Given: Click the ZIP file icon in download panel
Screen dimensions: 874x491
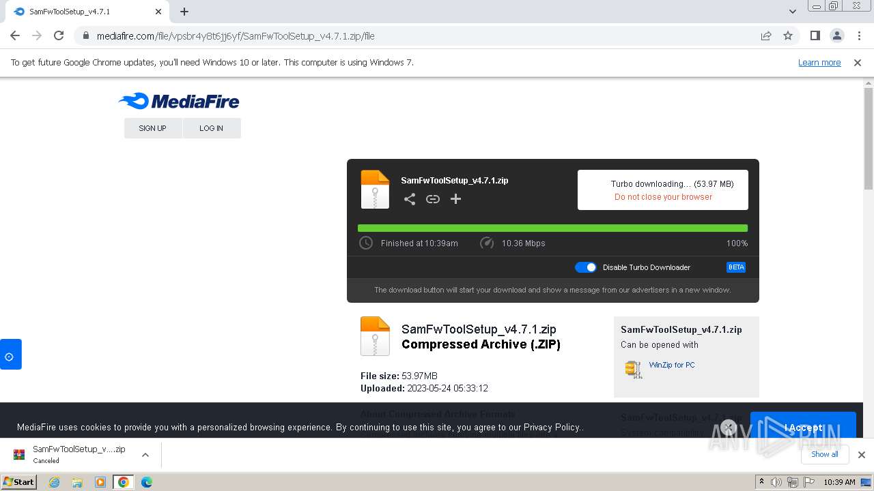Looking at the screenshot, I should click(x=375, y=189).
